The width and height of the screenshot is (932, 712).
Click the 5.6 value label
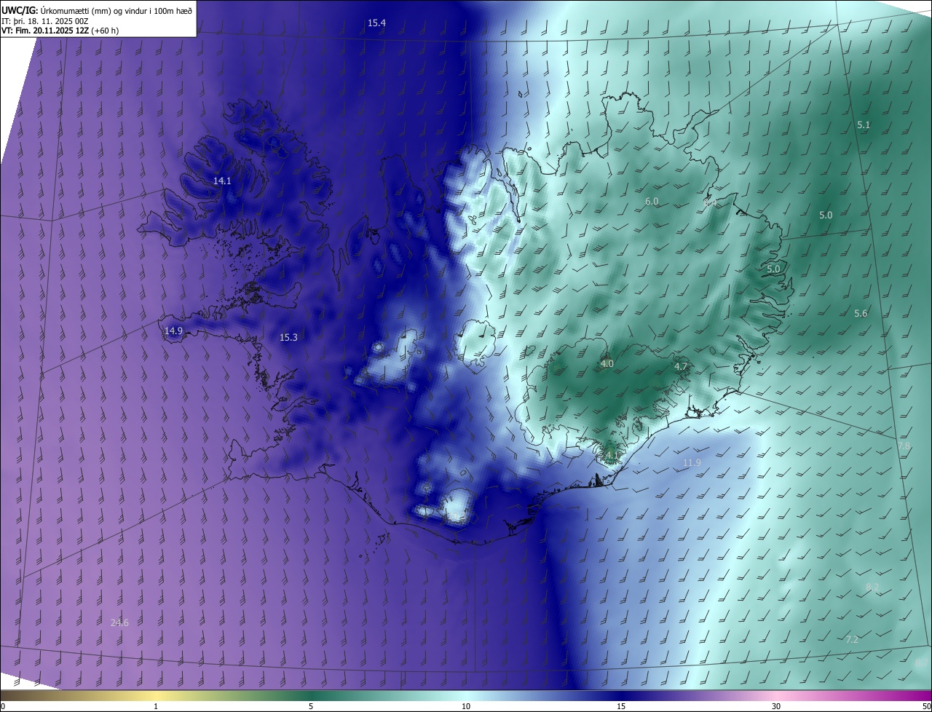[861, 313]
